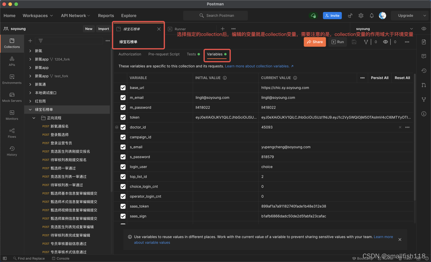Click the fork icon beside Run
Image resolution: width=431 pixels, height=262 pixels.
pyautogui.click(x=366, y=42)
